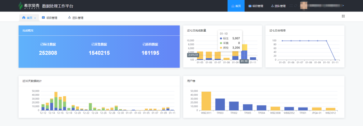363x126 pixels.
Task: Click the WBZJ012 label in 用户榜
Action: click(x=330, y=113)
